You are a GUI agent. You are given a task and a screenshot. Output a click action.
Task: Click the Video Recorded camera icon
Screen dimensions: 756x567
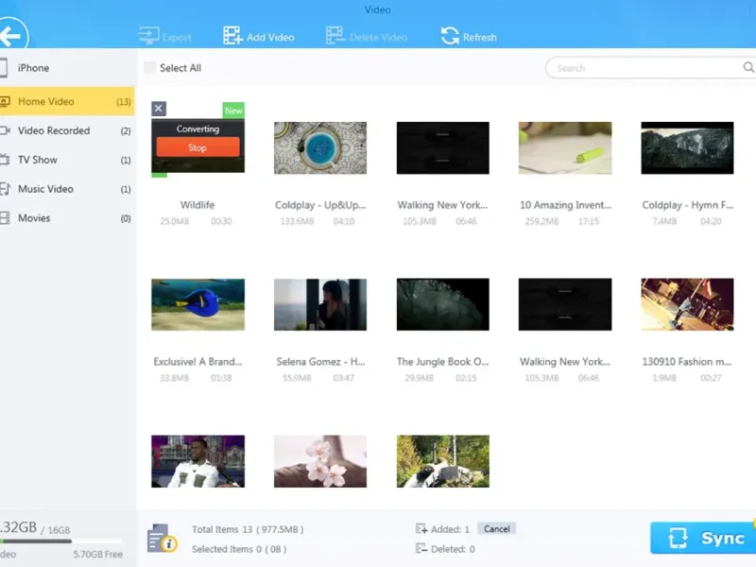coord(5,130)
